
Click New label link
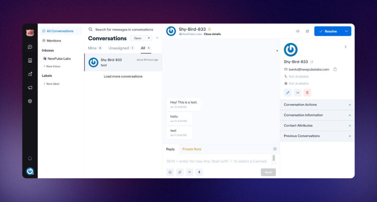coord(51,84)
